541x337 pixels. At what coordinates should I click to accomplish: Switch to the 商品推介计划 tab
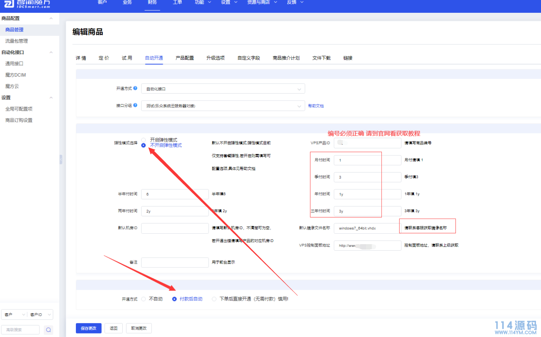(286, 58)
